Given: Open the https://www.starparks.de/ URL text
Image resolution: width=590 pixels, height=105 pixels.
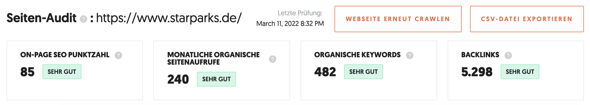Looking at the screenshot, I should [x=169, y=18].
